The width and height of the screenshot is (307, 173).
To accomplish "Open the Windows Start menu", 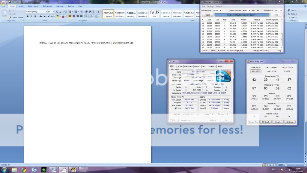I will [x=4, y=170].
